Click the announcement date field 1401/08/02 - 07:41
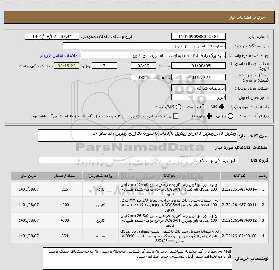Viewport: 279px width, 270px height. tap(52, 36)
